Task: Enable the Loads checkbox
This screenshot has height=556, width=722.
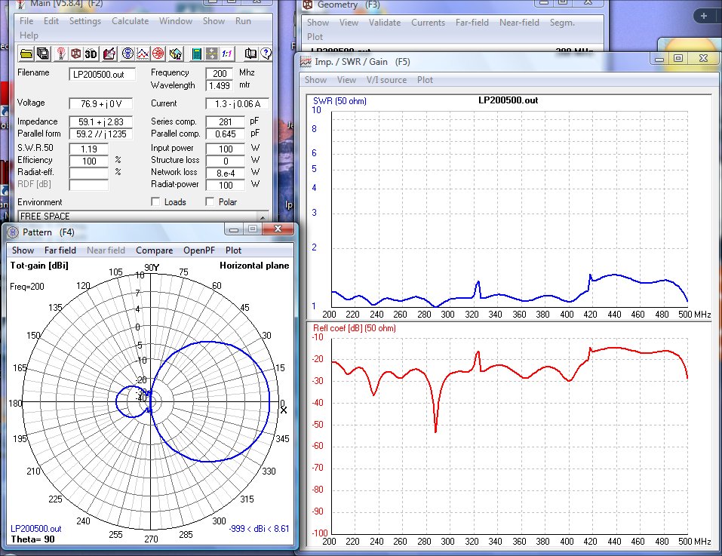Action: pos(155,202)
